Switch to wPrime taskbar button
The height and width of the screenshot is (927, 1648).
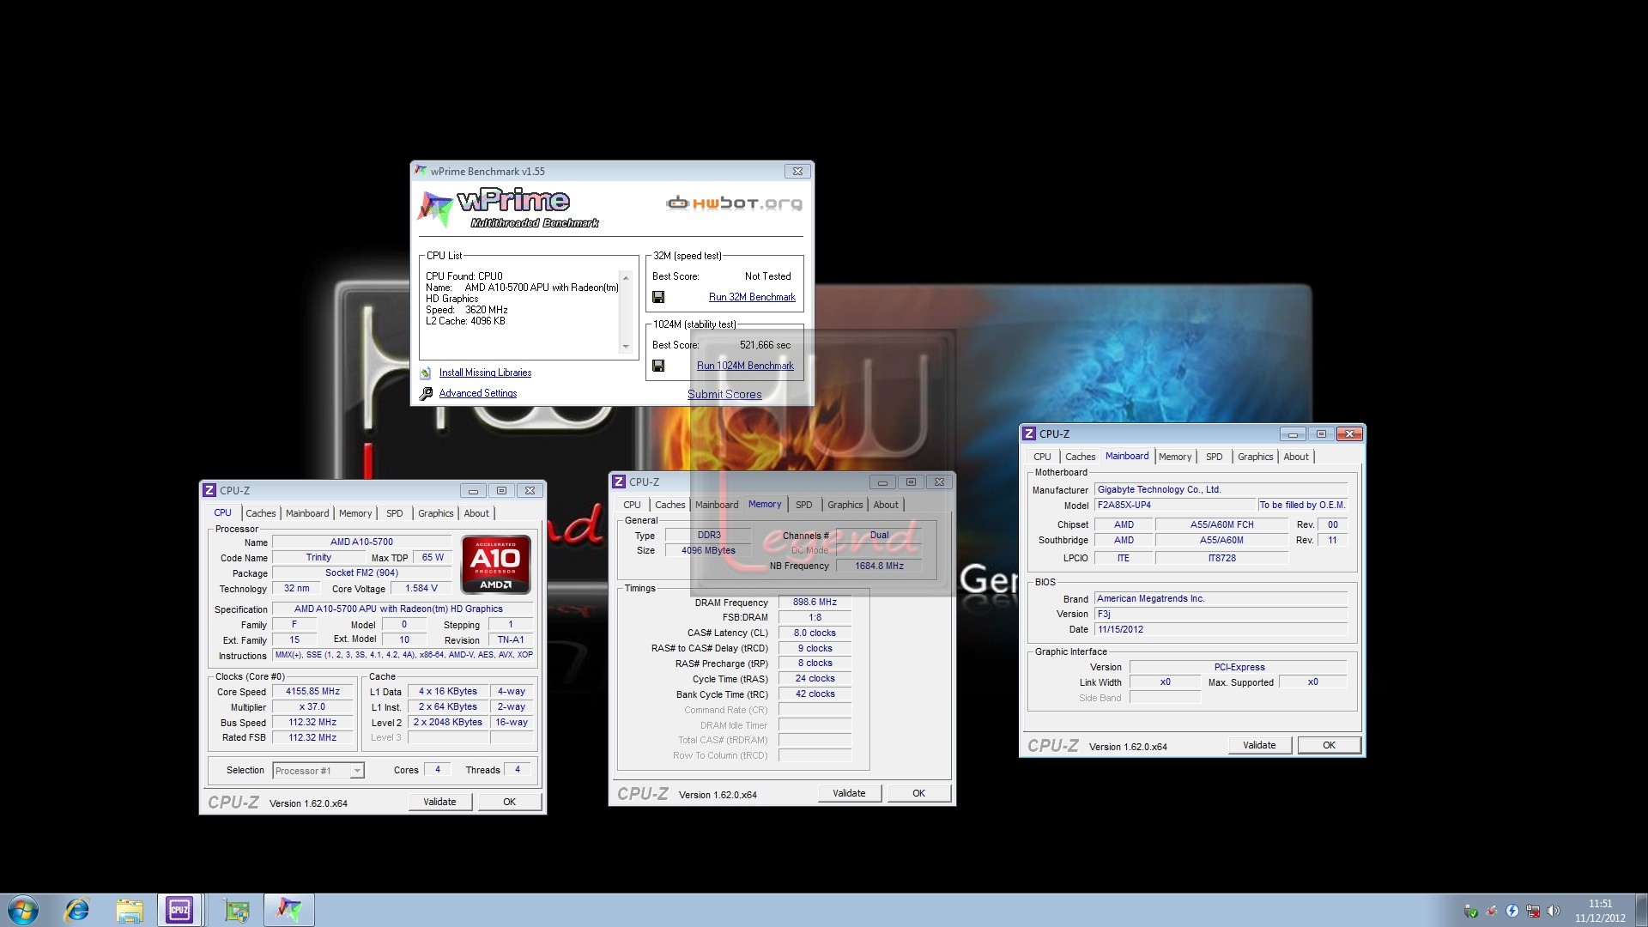tap(289, 910)
